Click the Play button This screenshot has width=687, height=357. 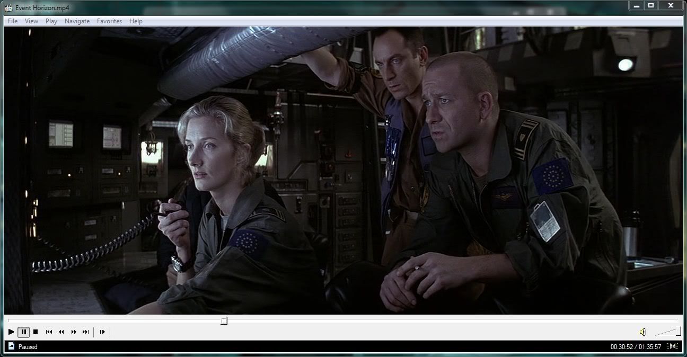11,332
